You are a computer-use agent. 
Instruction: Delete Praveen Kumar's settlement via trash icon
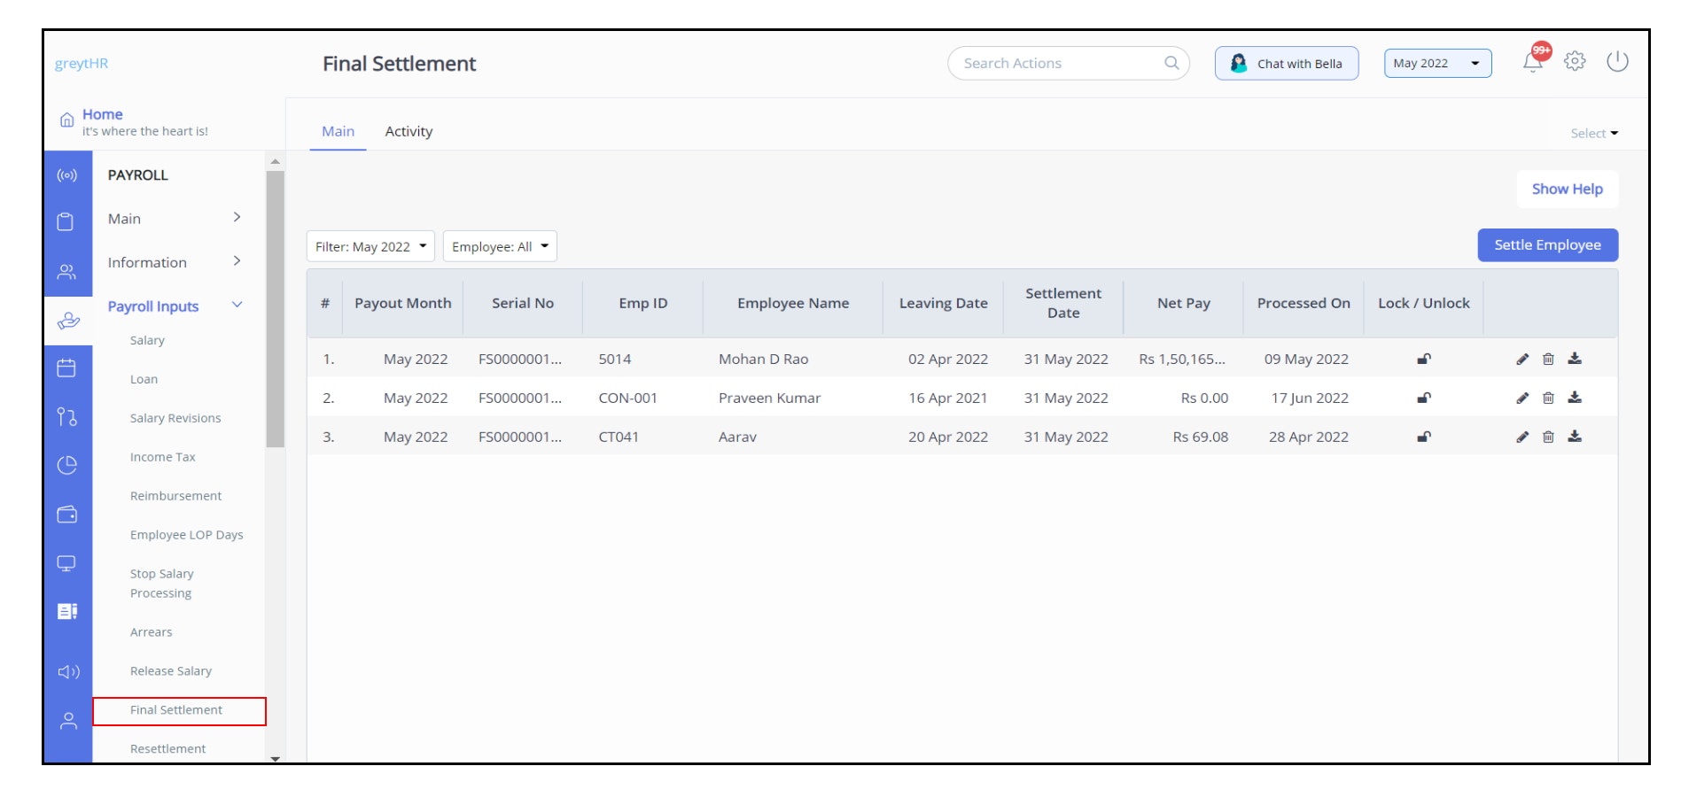pos(1548,398)
